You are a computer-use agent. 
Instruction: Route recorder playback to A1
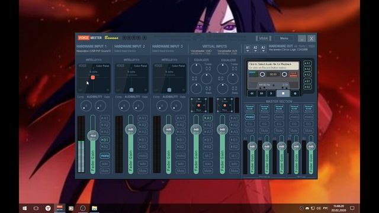[x=307, y=63]
